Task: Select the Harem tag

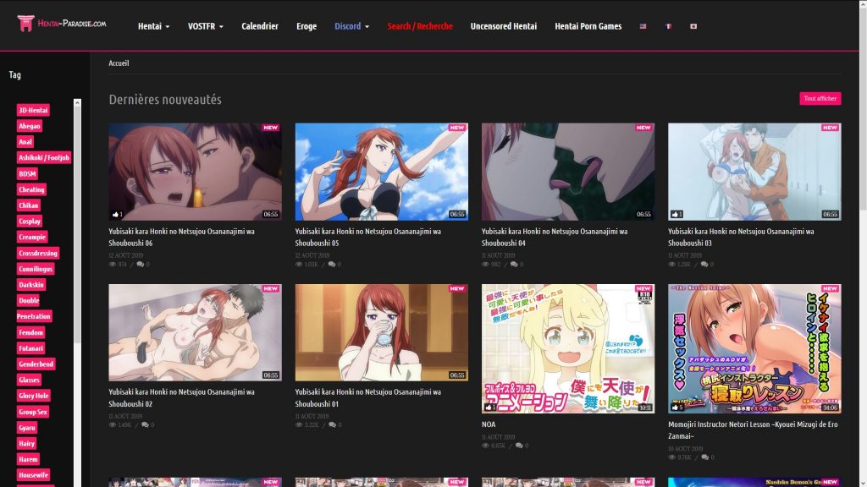Action: point(28,459)
